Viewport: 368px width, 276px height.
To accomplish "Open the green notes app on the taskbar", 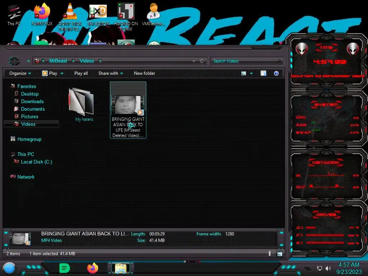I will point(65,268).
